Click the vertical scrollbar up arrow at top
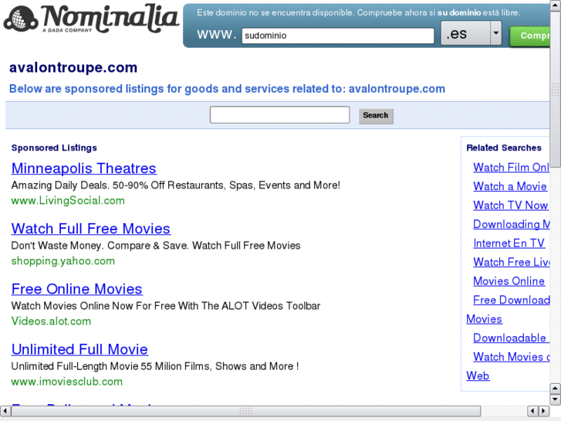This screenshot has width=561, height=421. tap(556, 5)
